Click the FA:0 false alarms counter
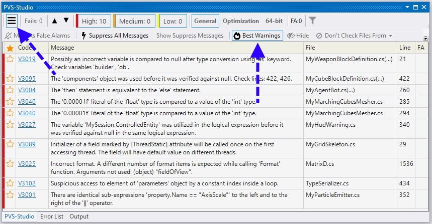432x224 pixels. click(296, 21)
